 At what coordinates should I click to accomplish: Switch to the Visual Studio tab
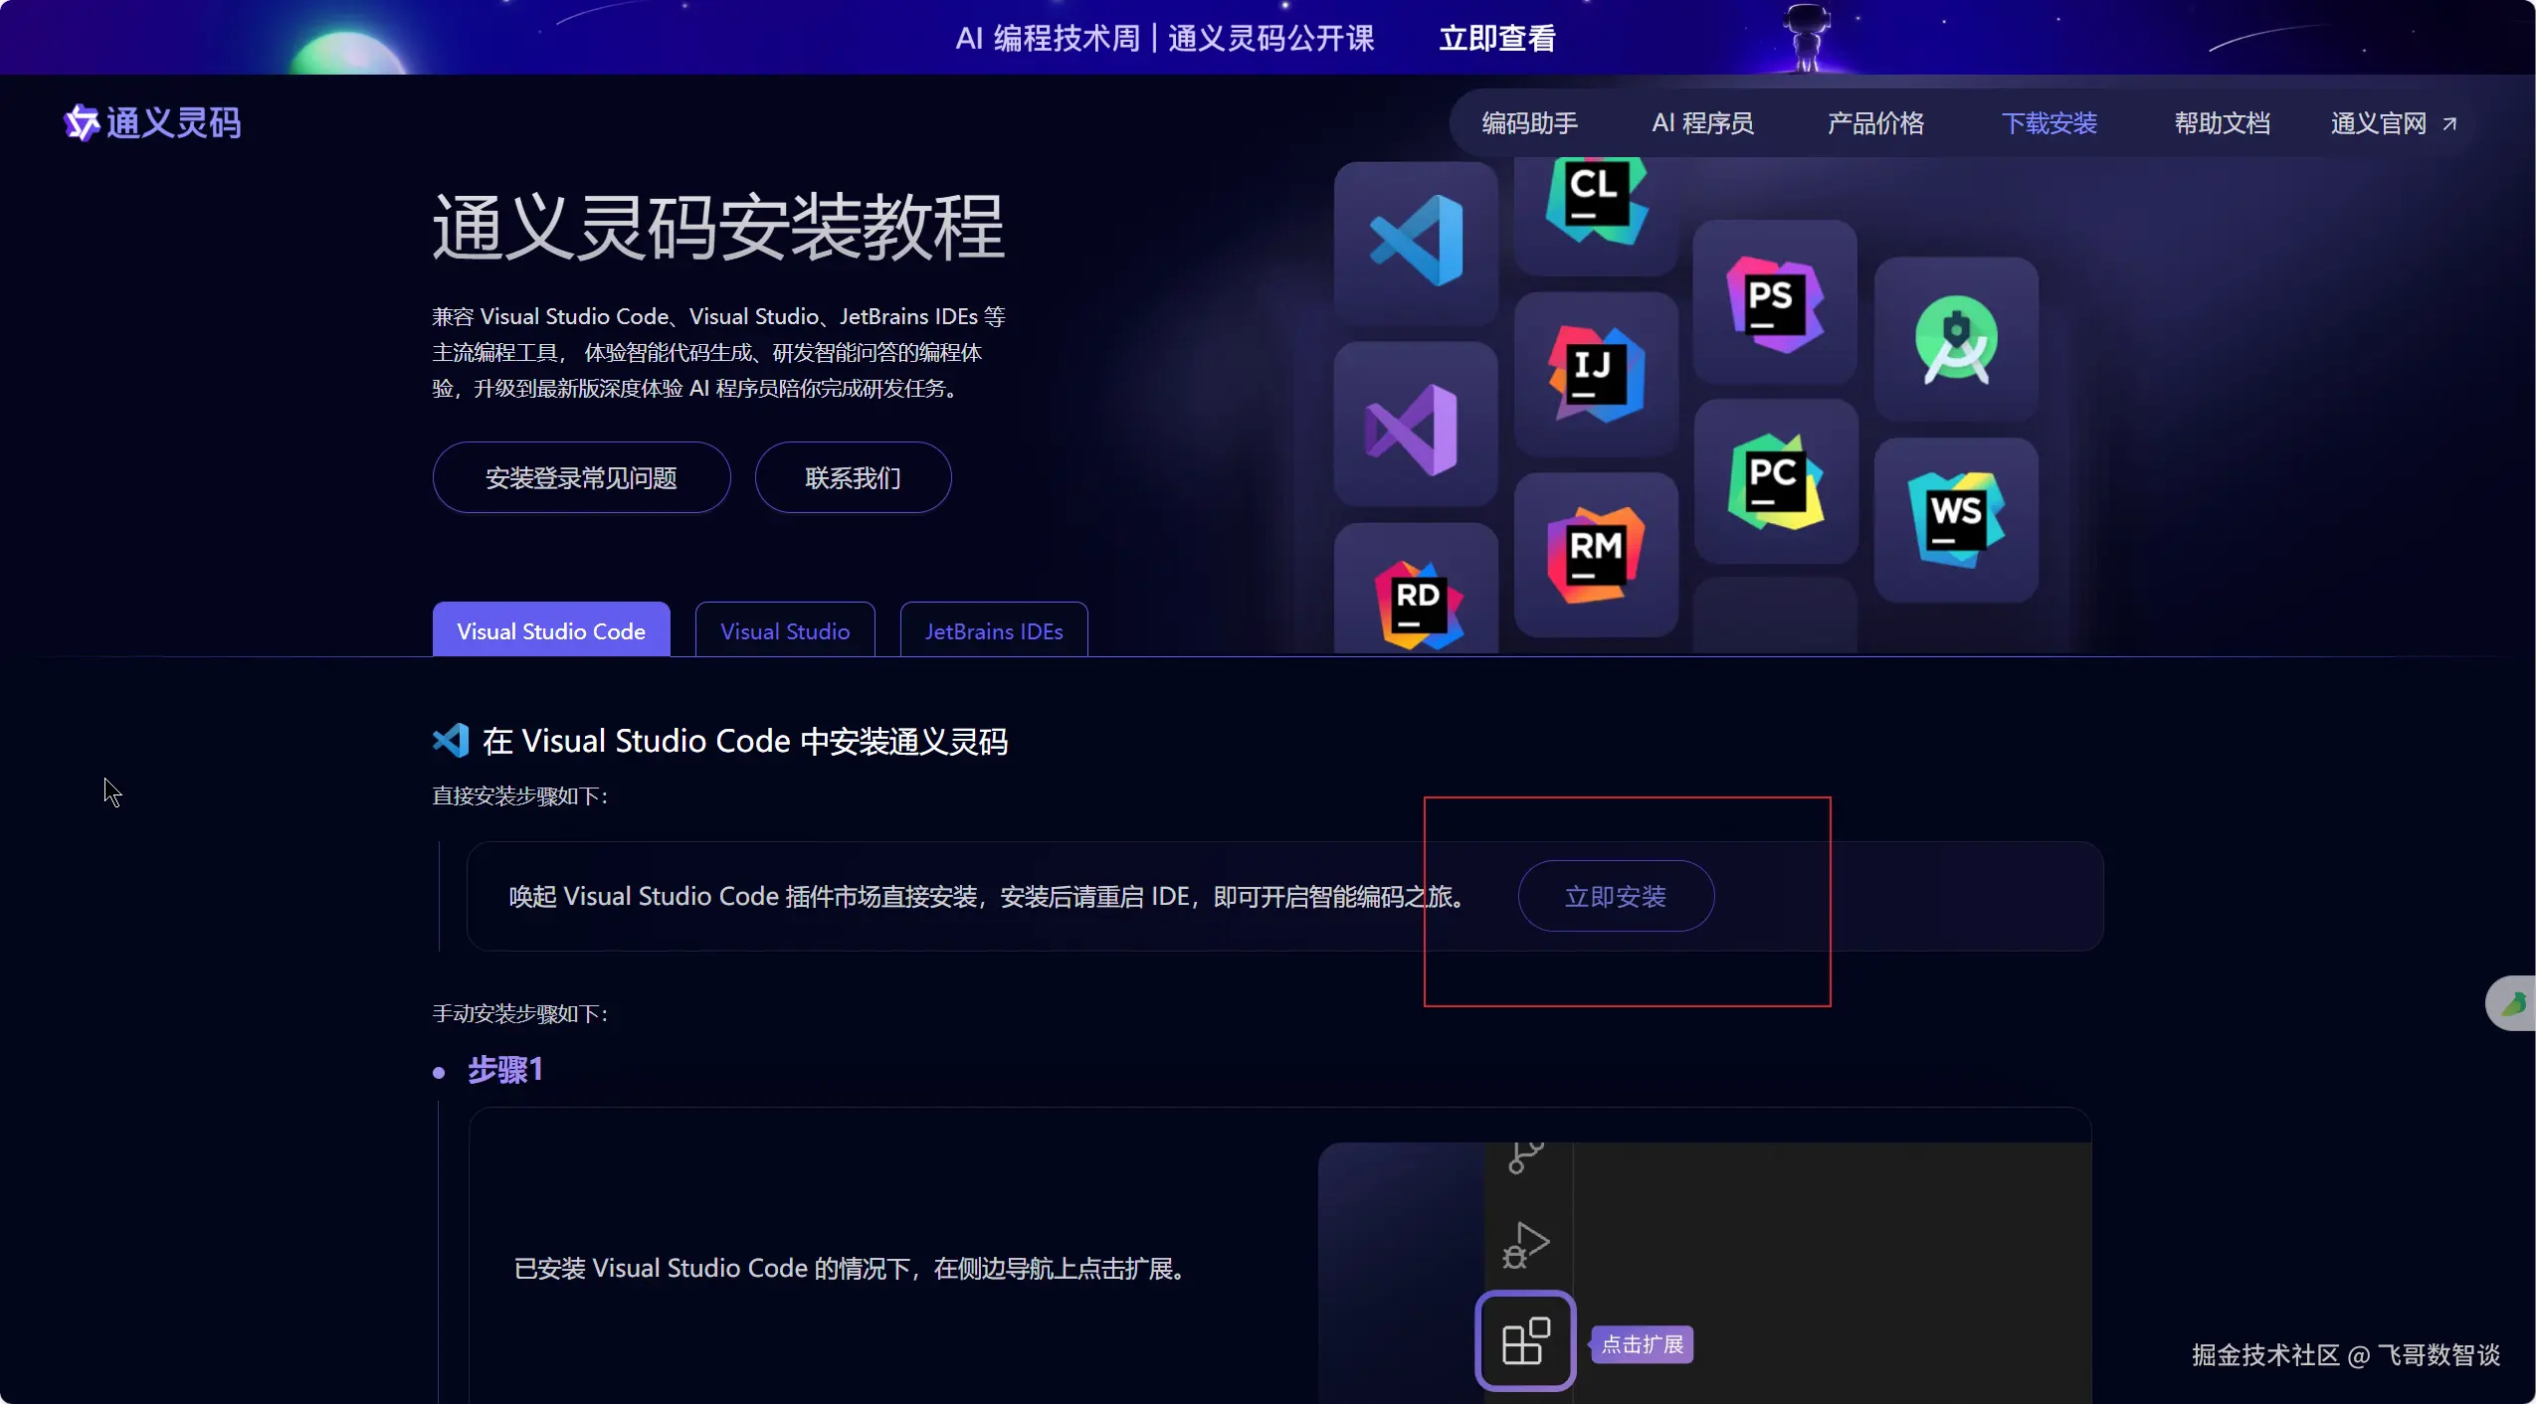click(784, 630)
